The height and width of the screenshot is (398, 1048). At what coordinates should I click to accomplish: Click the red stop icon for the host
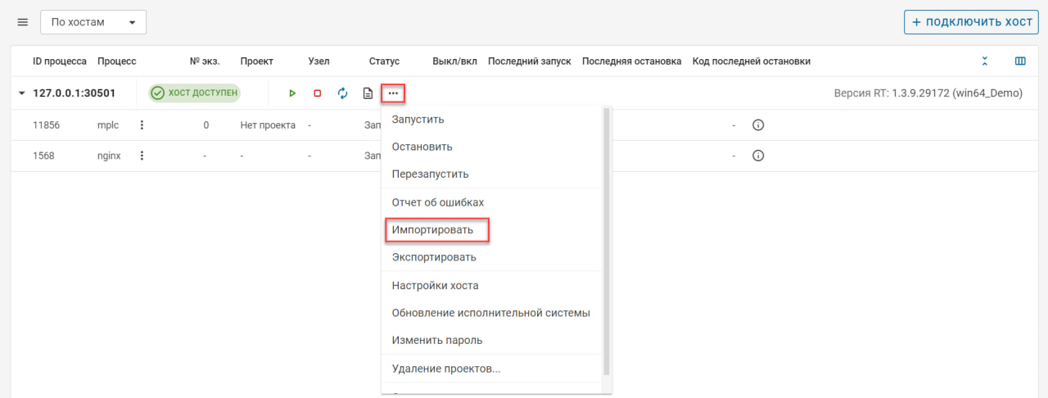click(x=318, y=93)
